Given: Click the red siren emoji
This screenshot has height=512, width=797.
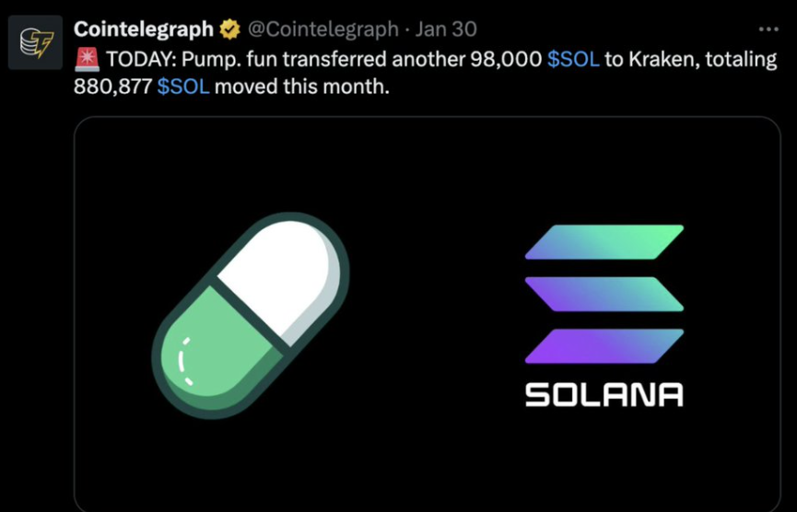Looking at the screenshot, I should tap(87, 61).
